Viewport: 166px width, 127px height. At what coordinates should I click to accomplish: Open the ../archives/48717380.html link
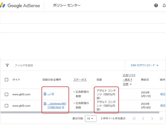tap(57, 106)
